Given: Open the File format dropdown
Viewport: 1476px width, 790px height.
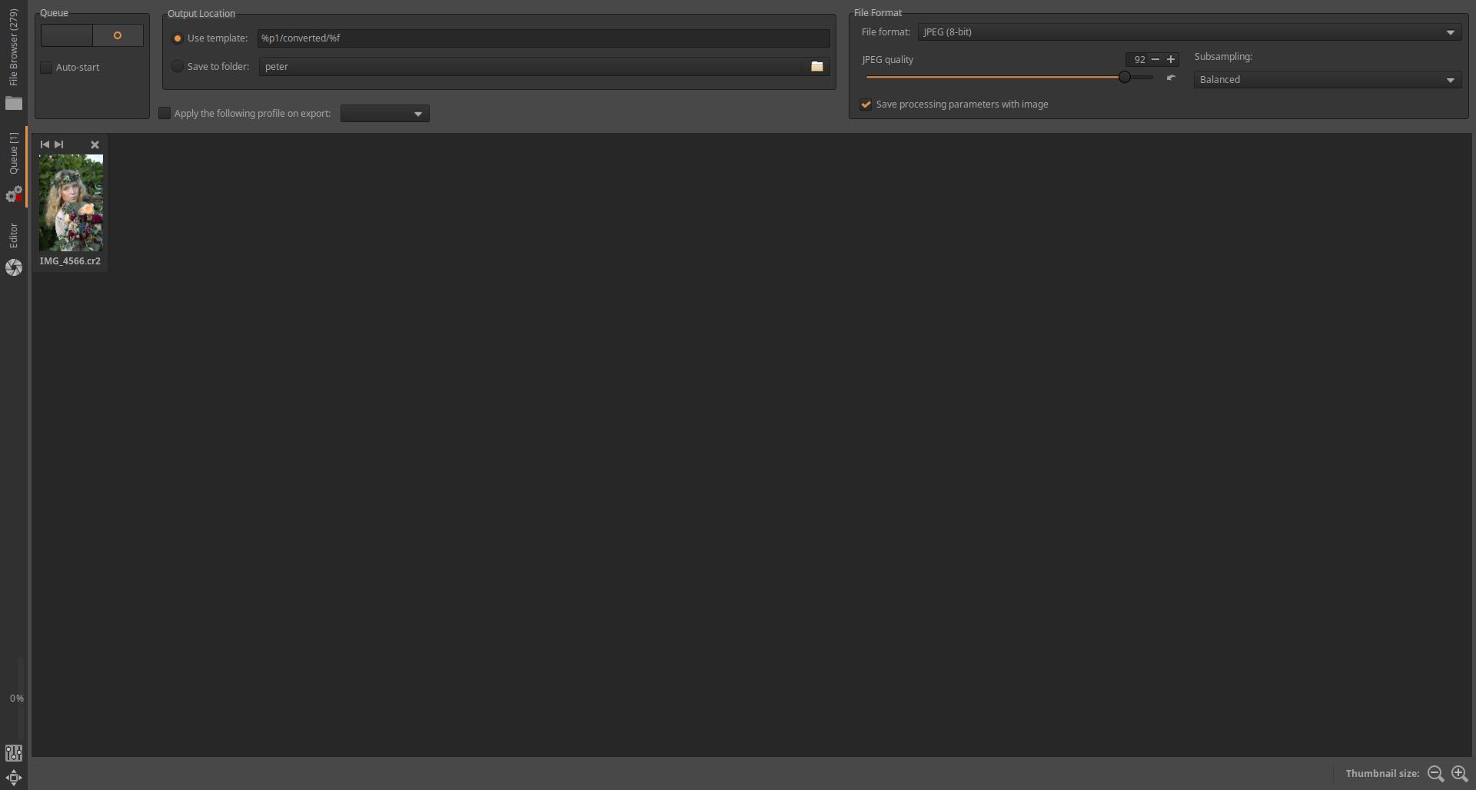Looking at the screenshot, I should point(1188,32).
